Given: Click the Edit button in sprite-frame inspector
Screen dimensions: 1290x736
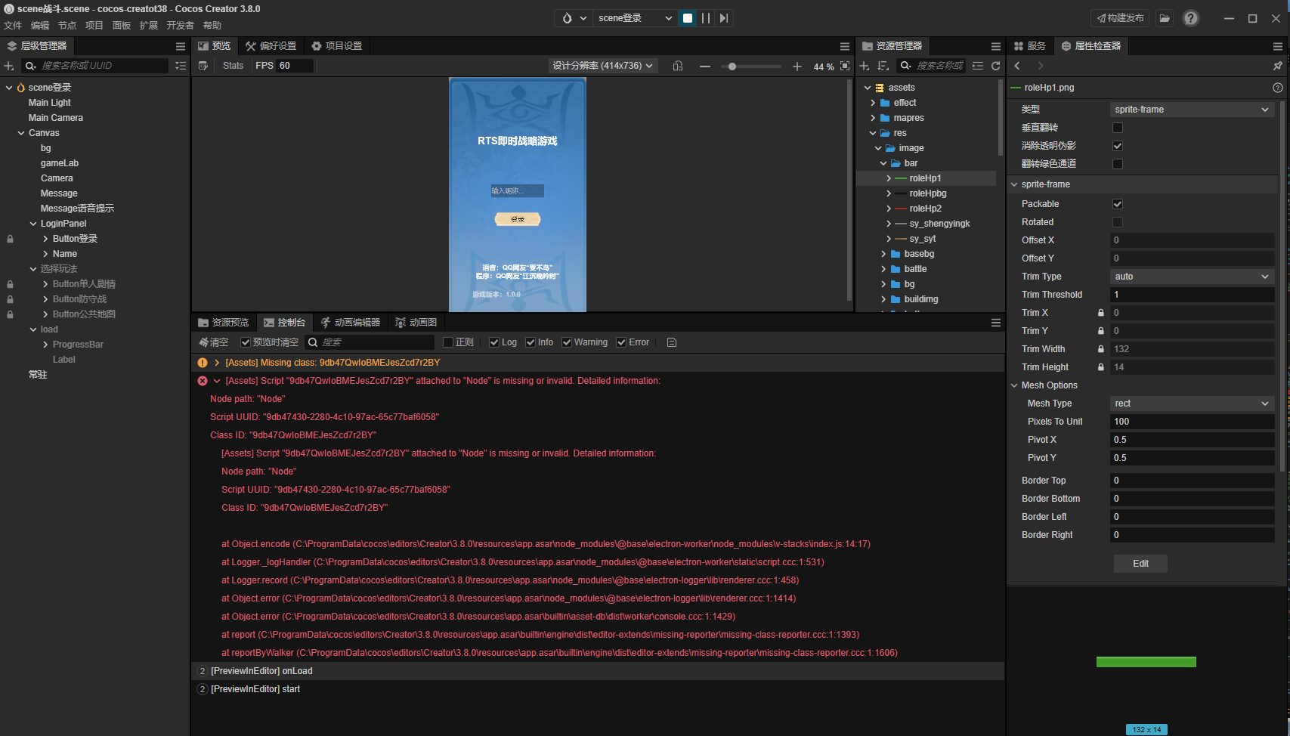Looking at the screenshot, I should (x=1140, y=564).
